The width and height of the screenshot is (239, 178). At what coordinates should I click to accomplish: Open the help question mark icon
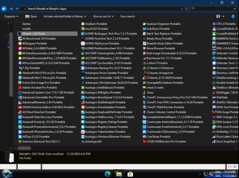[233, 16]
